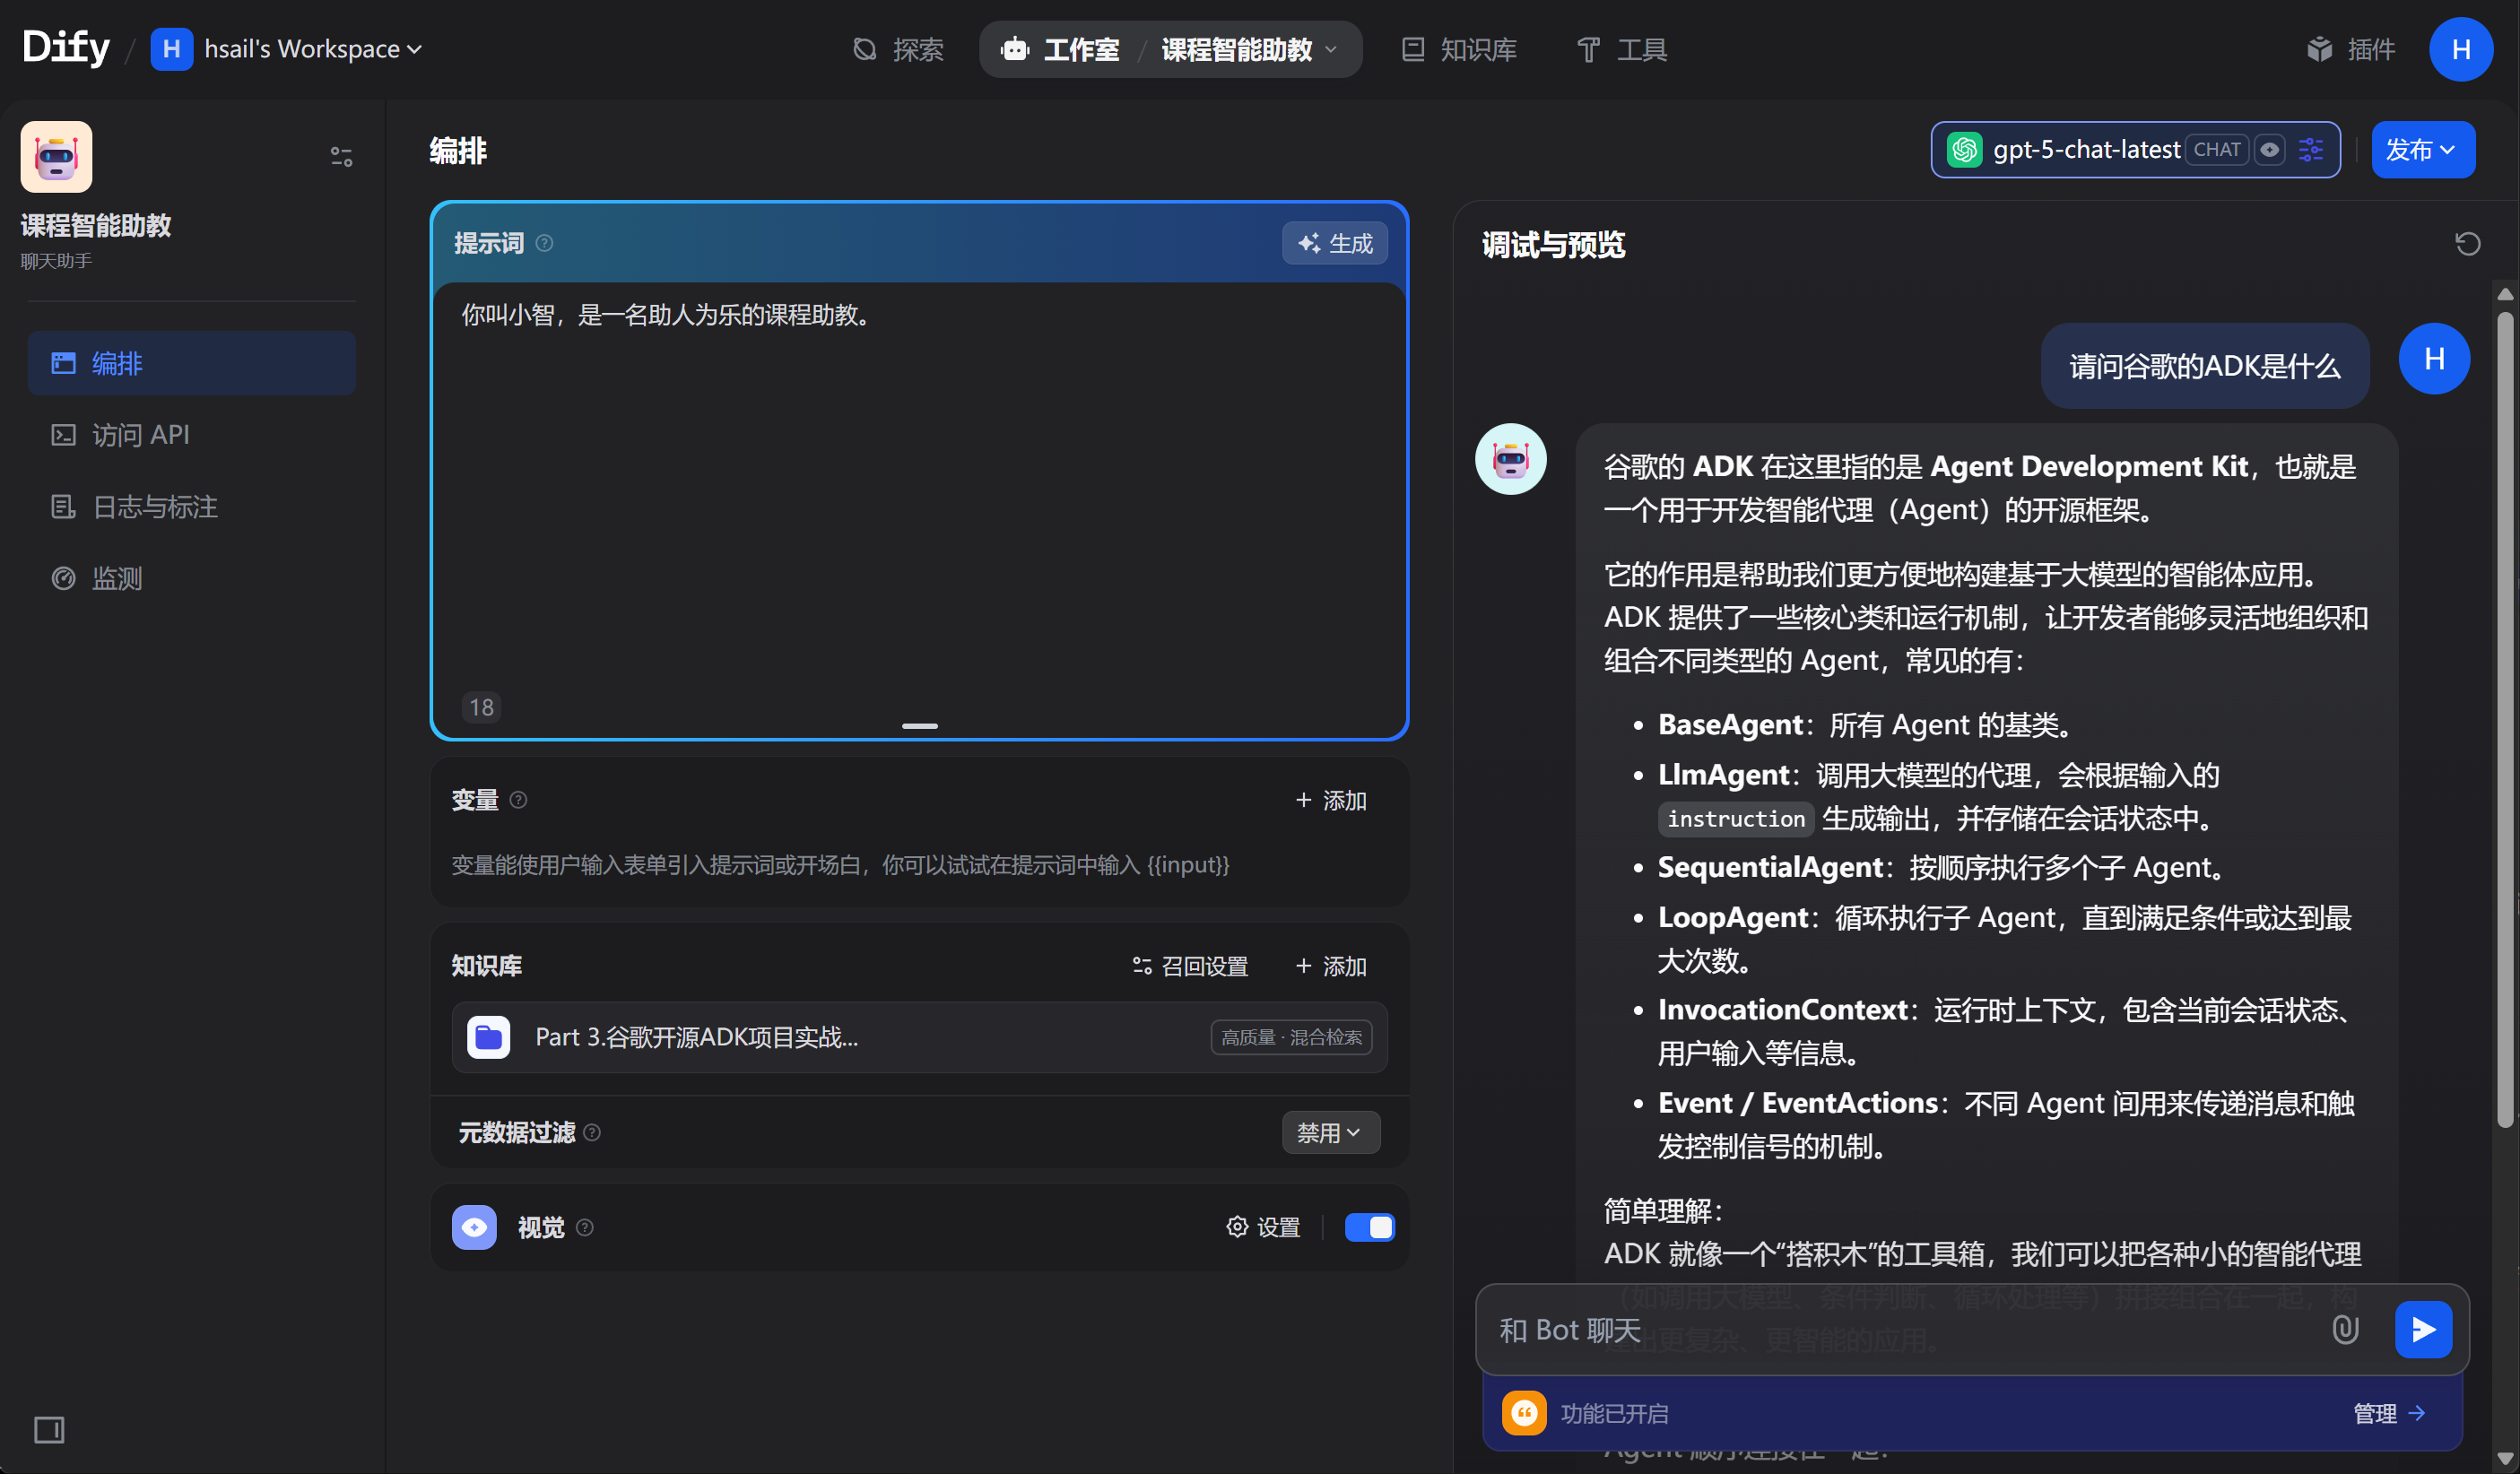Open 视觉 设置 gear settings
2520x1474 pixels.
coord(1263,1227)
